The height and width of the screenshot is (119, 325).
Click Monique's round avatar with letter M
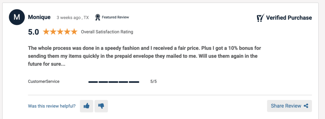pyautogui.click(x=17, y=17)
